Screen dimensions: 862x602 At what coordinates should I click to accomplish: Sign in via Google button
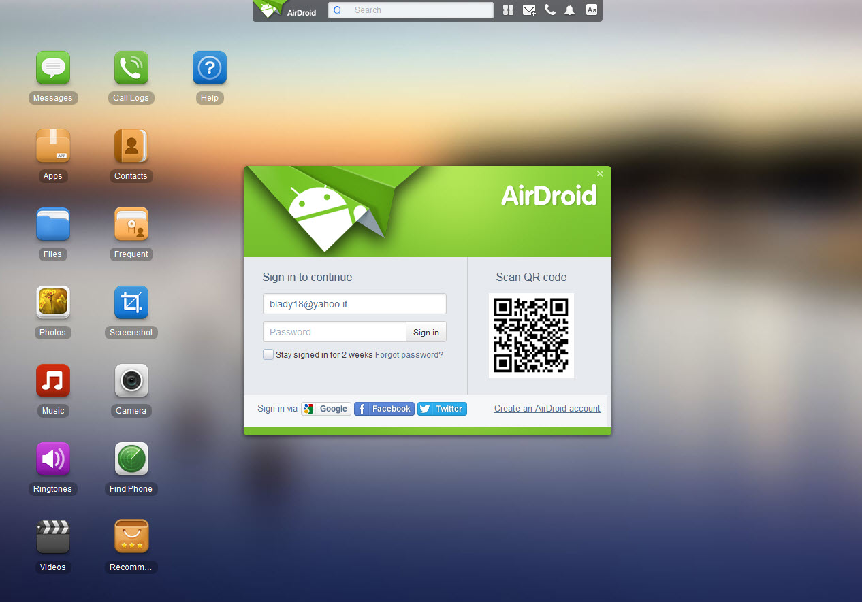[x=326, y=409]
